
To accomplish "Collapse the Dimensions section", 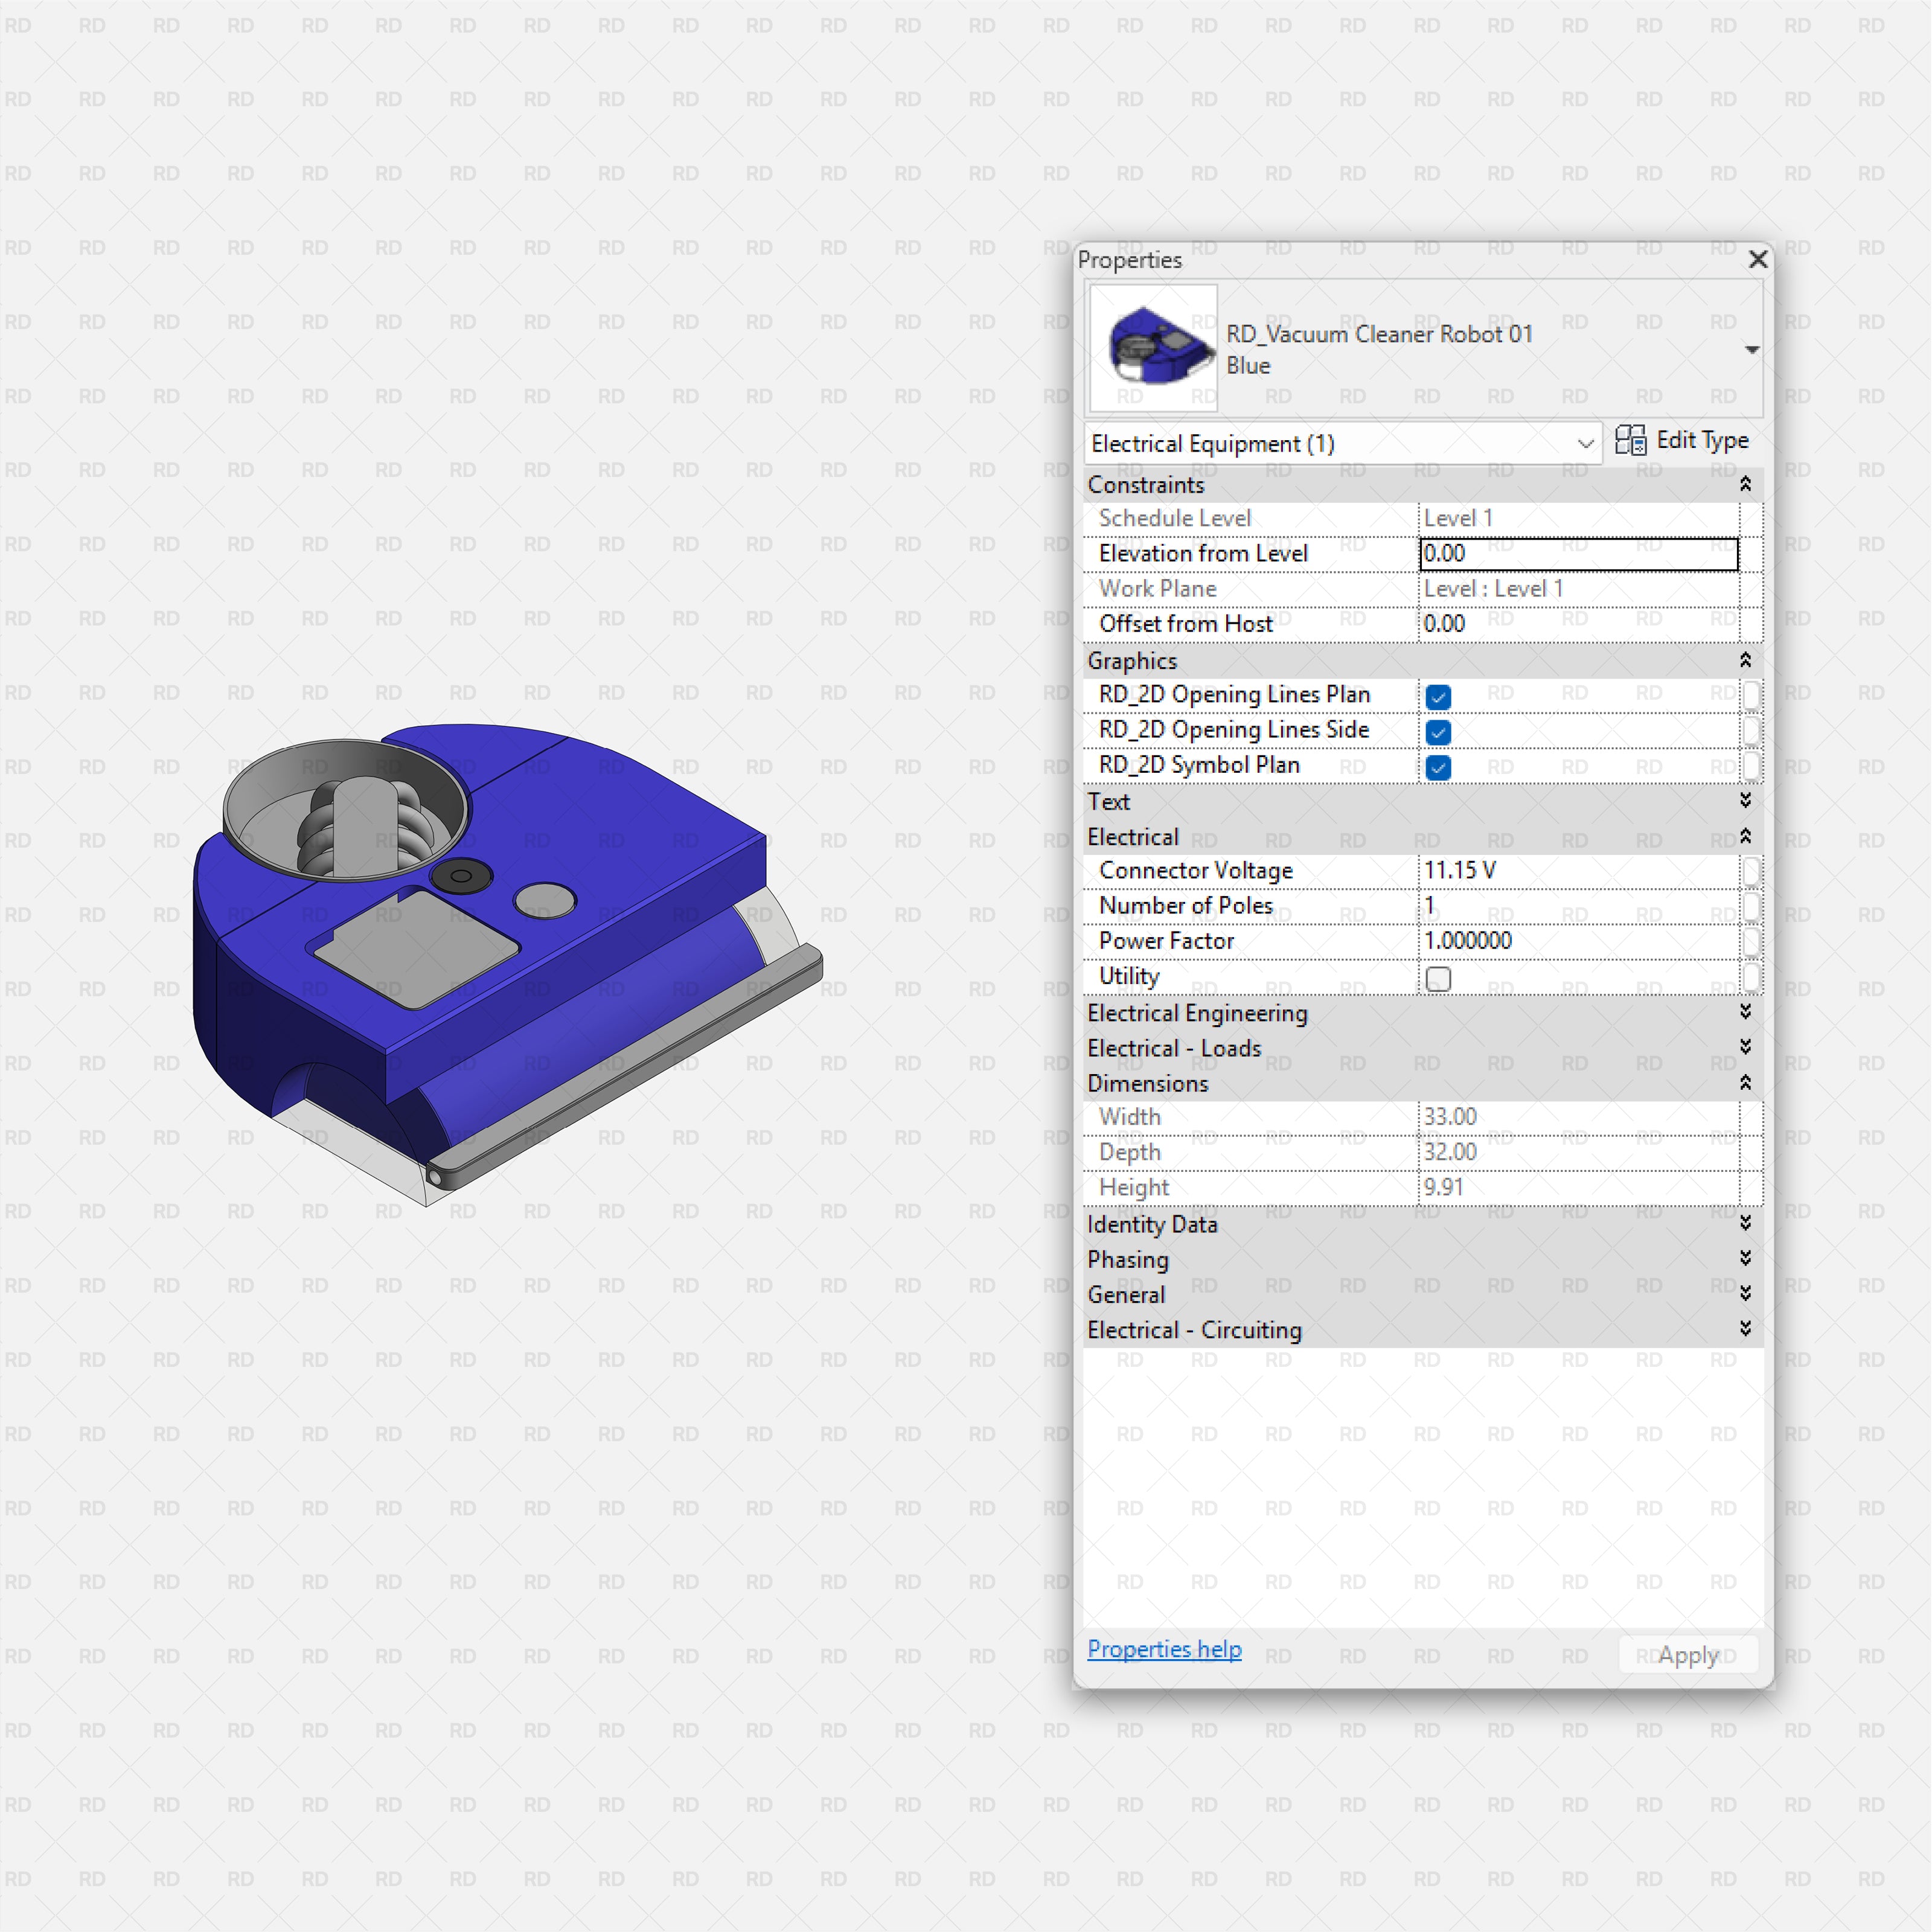I will (x=1745, y=1083).
